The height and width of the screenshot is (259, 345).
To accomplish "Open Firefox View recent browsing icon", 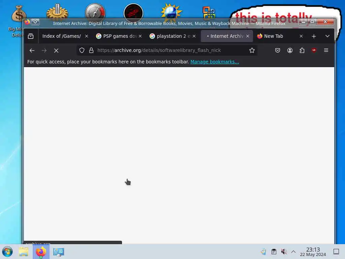I will tap(31, 36).
